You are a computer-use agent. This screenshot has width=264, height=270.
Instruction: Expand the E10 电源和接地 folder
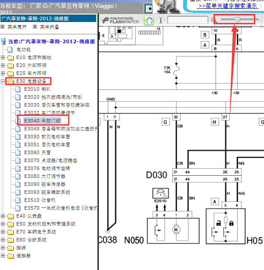coord(3,57)
